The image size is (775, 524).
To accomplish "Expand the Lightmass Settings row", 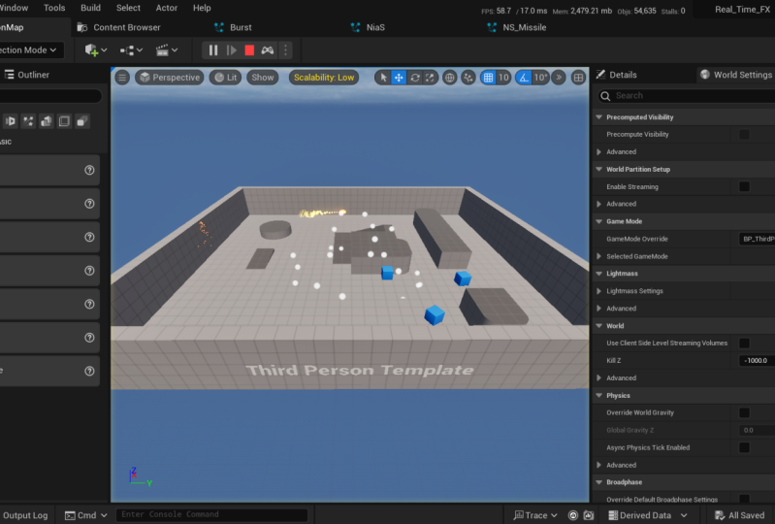I will click(x=599, y=291).
